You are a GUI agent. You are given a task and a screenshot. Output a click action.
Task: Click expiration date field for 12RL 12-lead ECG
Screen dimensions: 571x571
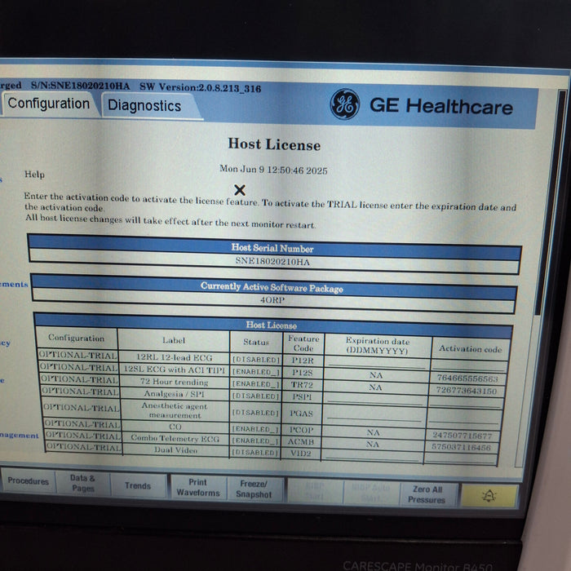pyautogui.click(x=377, y=363)
